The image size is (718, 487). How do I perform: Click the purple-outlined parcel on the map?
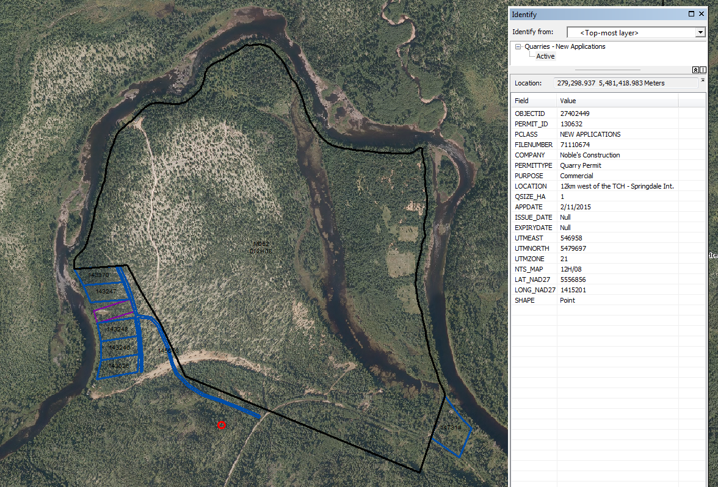112,311
